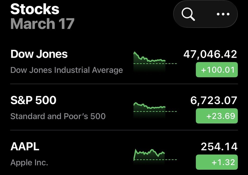This screenshot has height=175, width=248.
Task: Tap the search magnifying glass icon
Action: [x=188, y=14]
